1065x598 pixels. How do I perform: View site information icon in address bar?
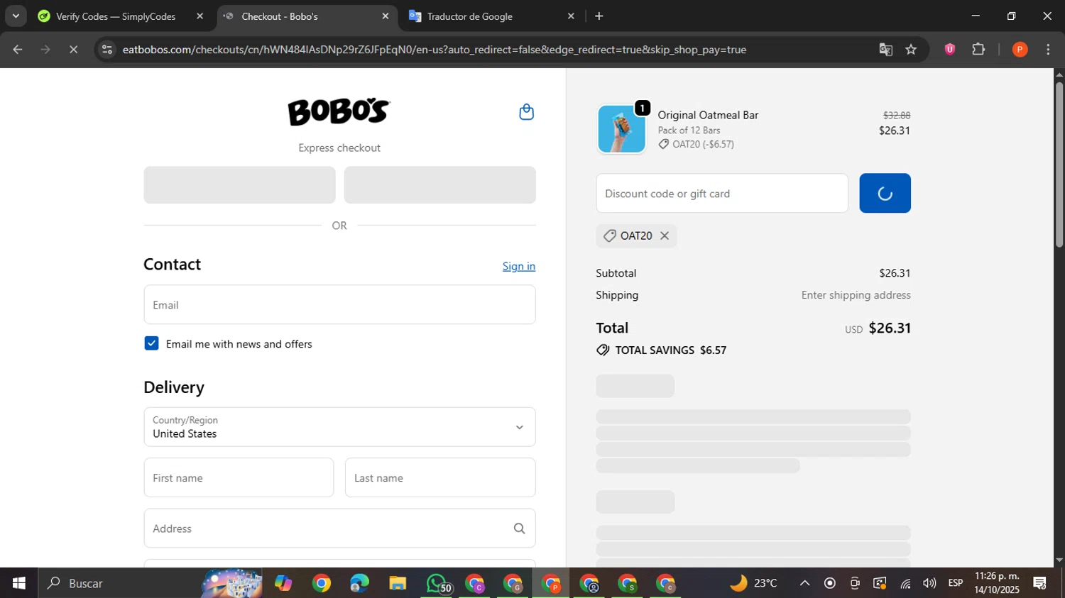(x=107, y=50)
